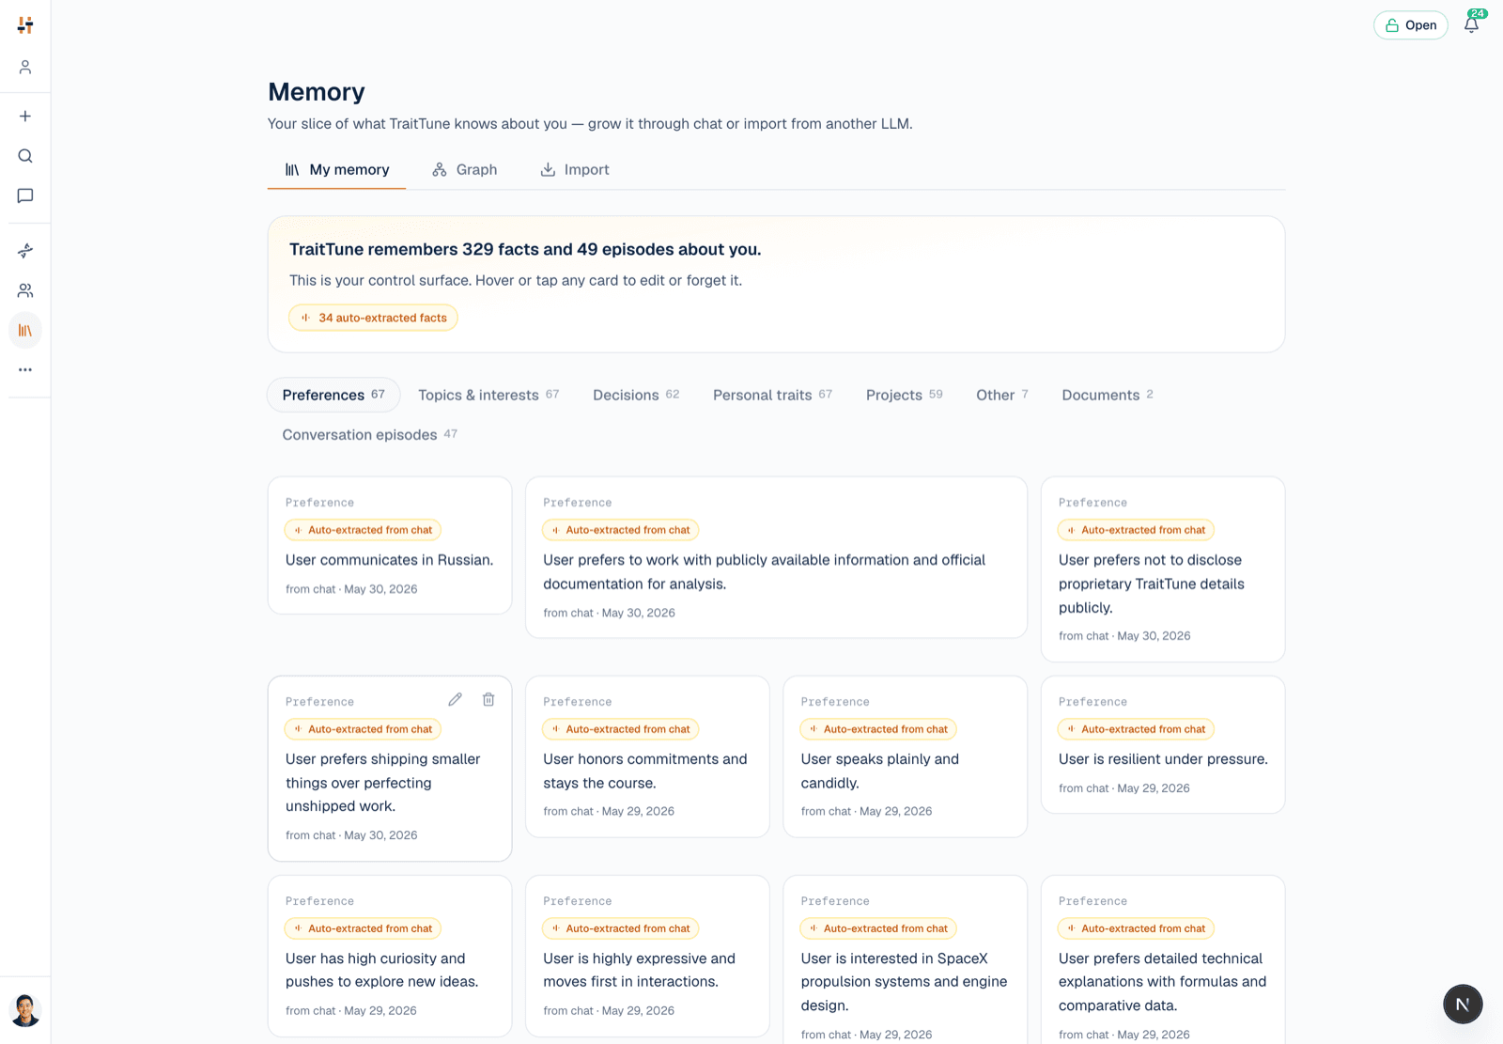1503x1044 pixels.
Task: Click auto-extracted badge on Russian card
Action: (x=363, y=530)
